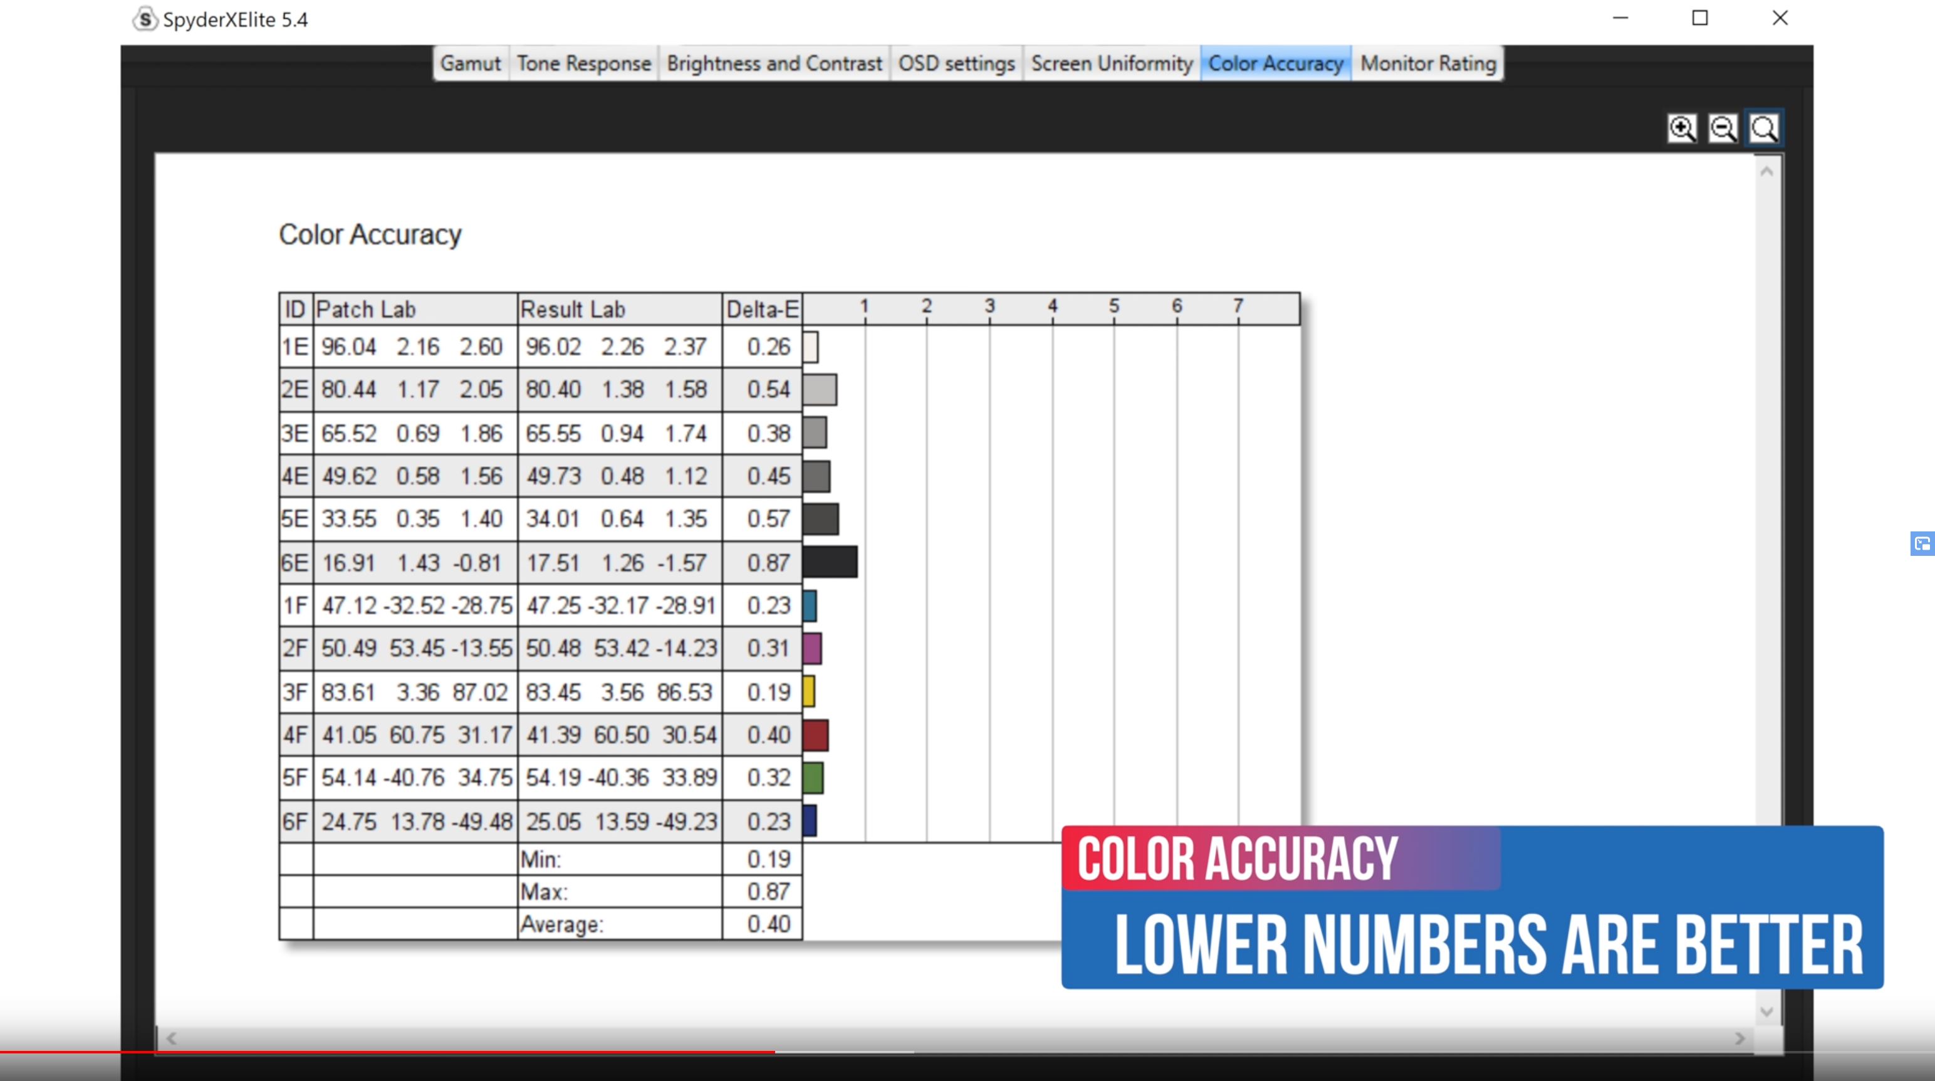Screen dimensions: 1935x1081
Task: Open the Monitor Rating tab
Action: pyautogui.click(x=1428, y=63)
